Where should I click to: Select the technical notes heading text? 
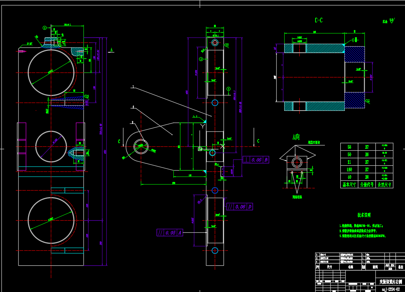364,215
